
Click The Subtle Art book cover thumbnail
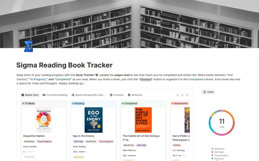tap(143, 120)
